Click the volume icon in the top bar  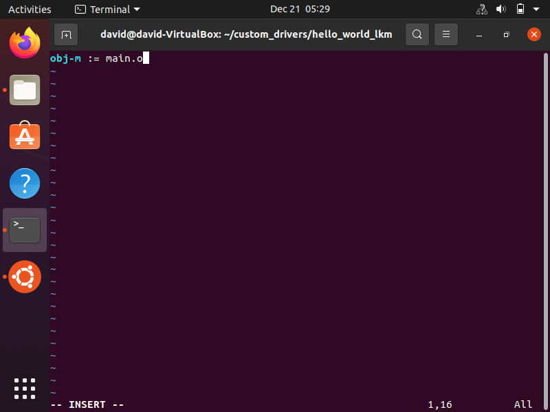click(500, 9)
